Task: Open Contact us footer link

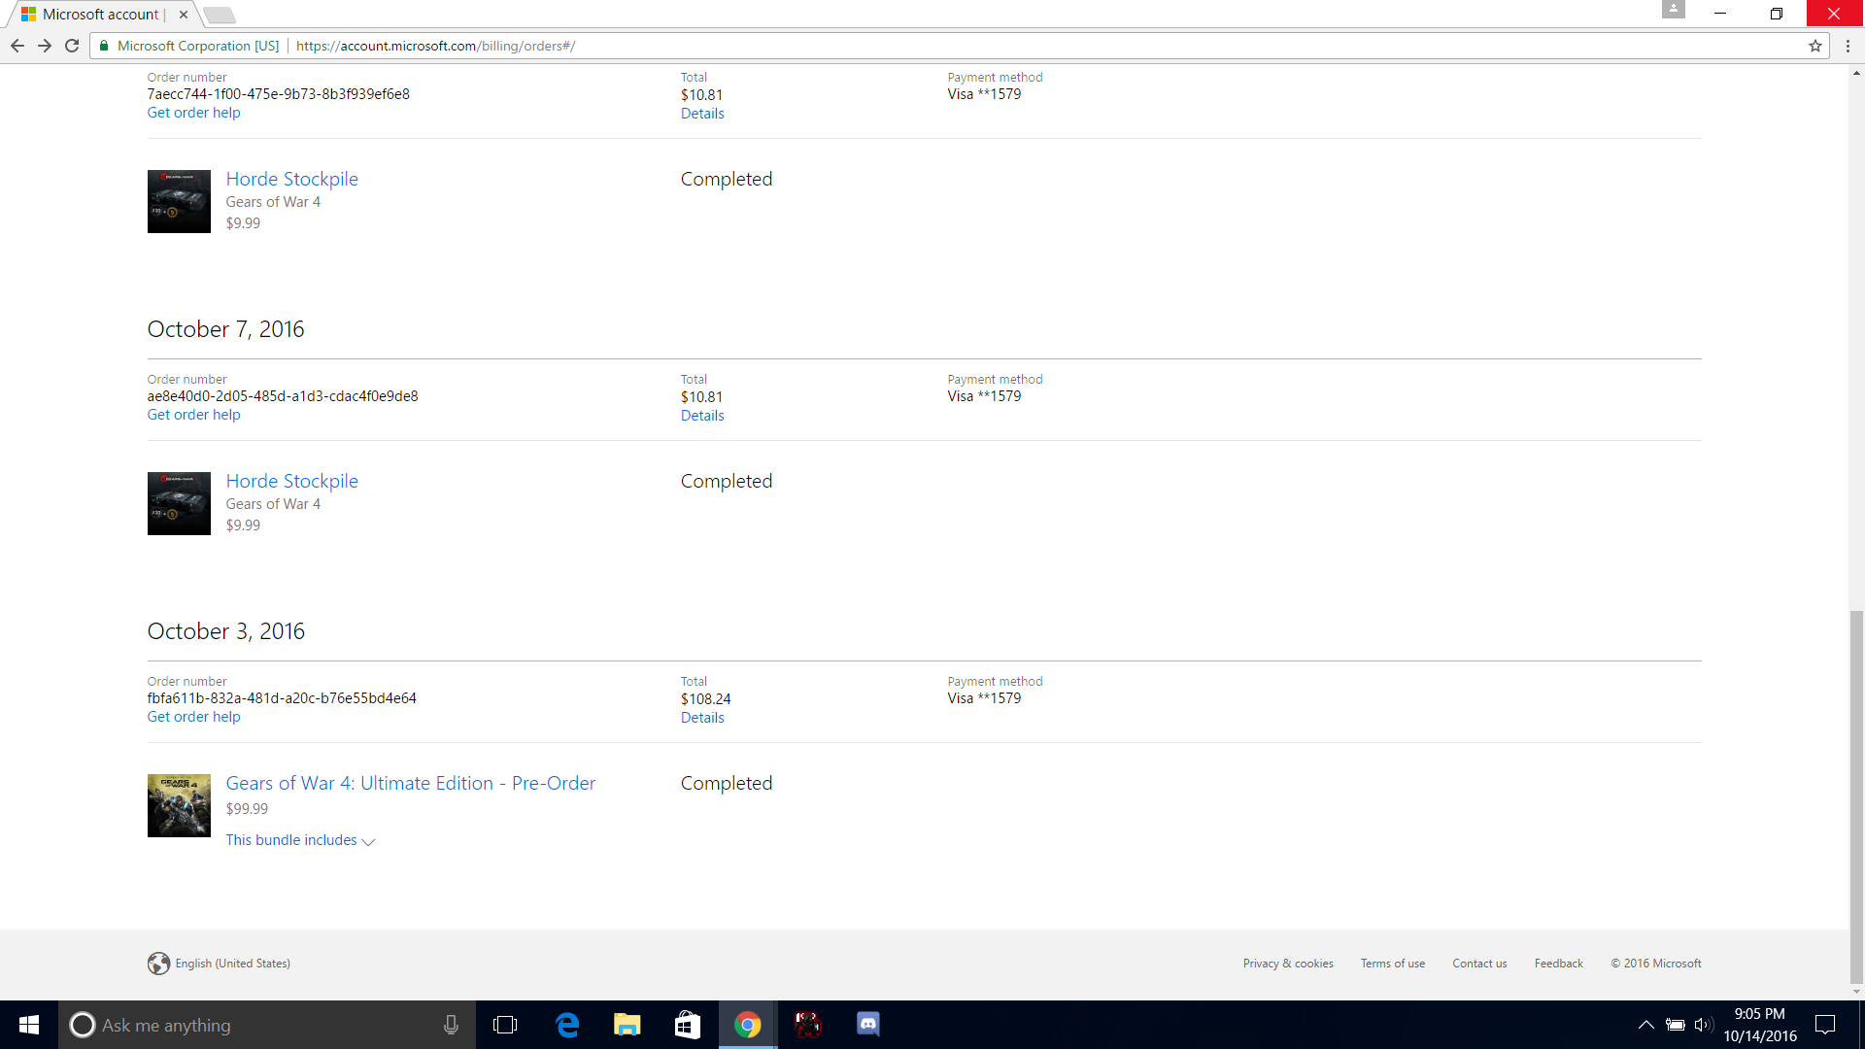Action: tap(1479, 964)
